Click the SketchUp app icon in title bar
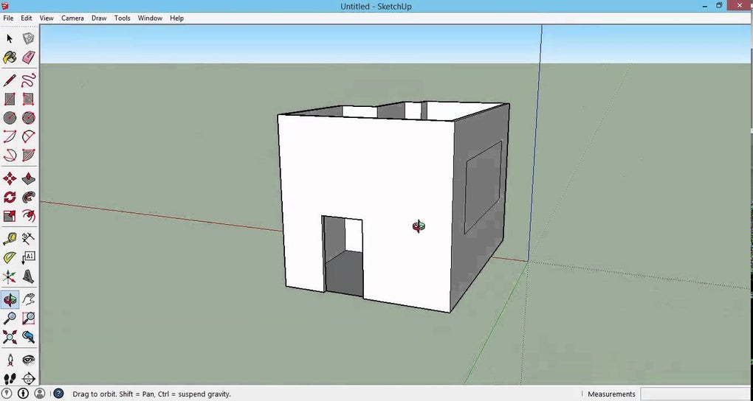Viewport: 753px width, 401px height. [x=6, y=6]
